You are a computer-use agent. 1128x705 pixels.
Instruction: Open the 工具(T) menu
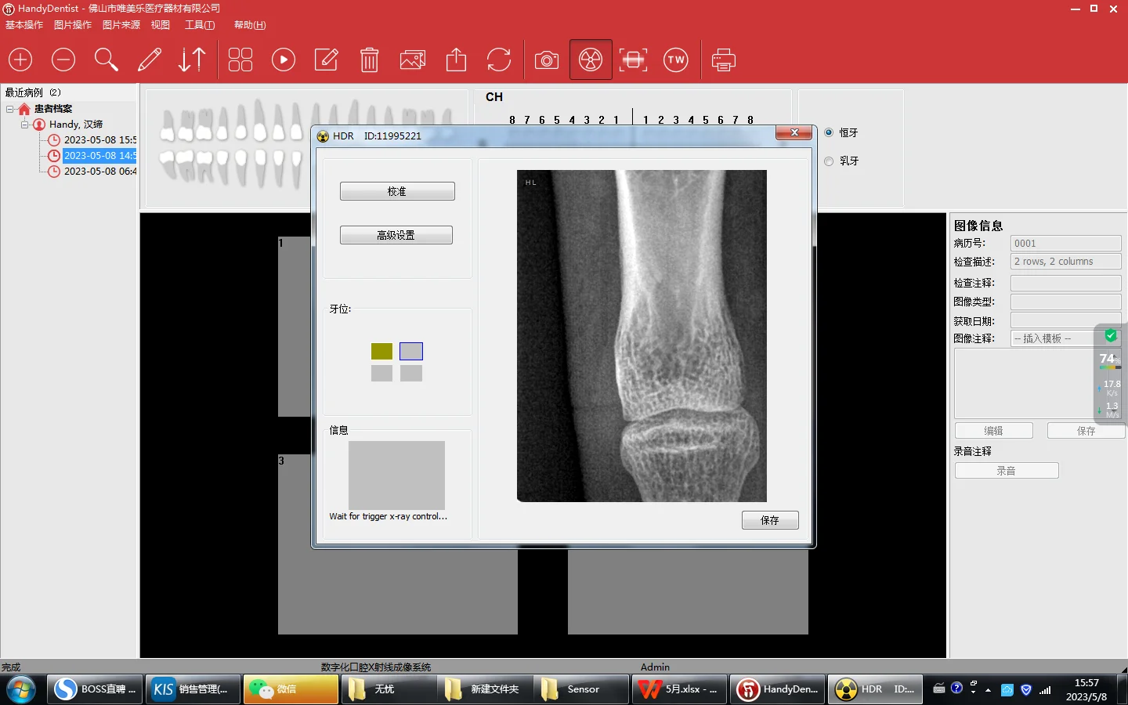tap(200, 25)
